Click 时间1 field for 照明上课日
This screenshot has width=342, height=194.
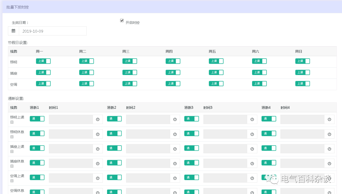tap(71, 119)
